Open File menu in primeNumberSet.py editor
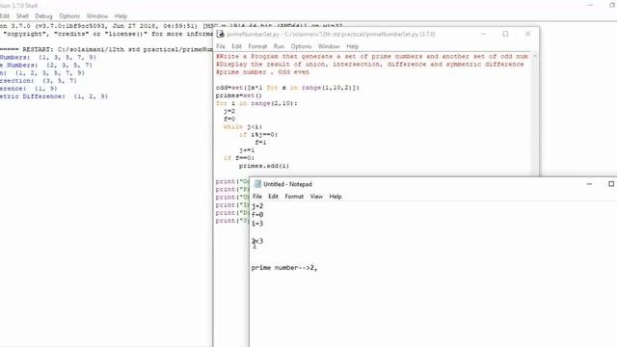Screen dimensions: 617x347 [x=221, y=46]
